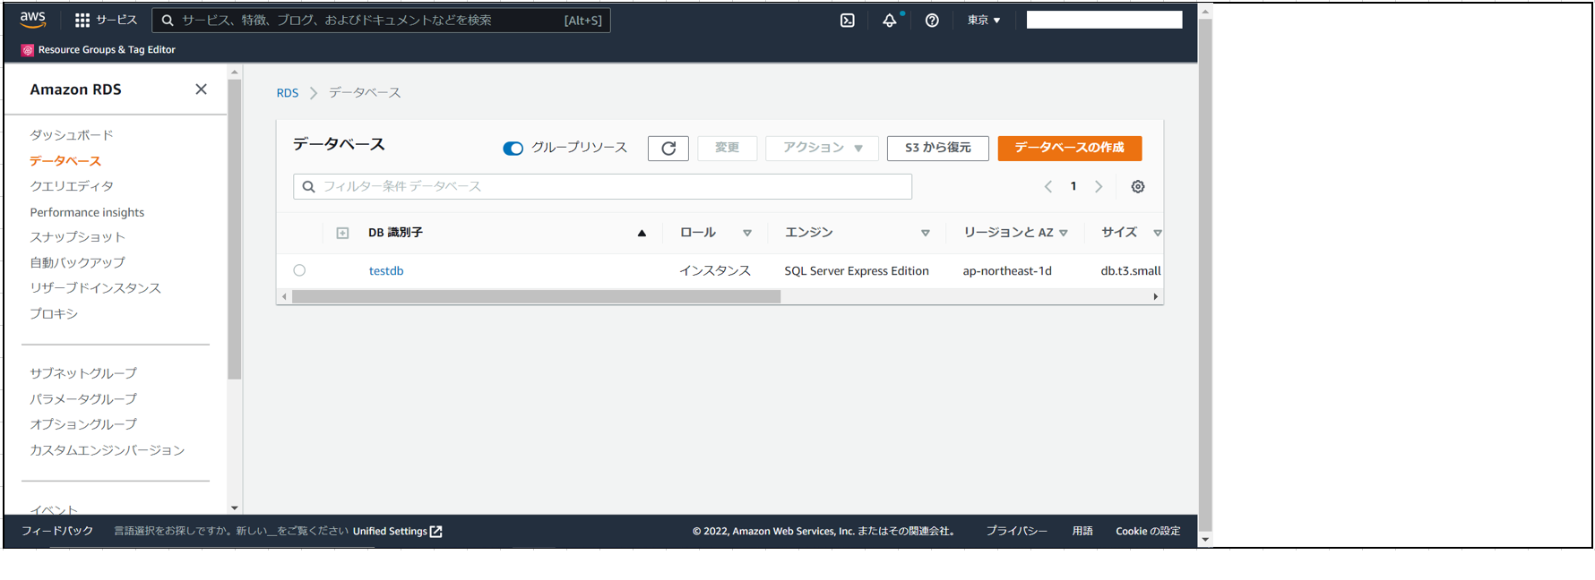The width and height of the screenshot is (1595, 580).
Task: Click the ap-northeast-1d cell
Action: pyautogui.click(x=1007, y=270)
